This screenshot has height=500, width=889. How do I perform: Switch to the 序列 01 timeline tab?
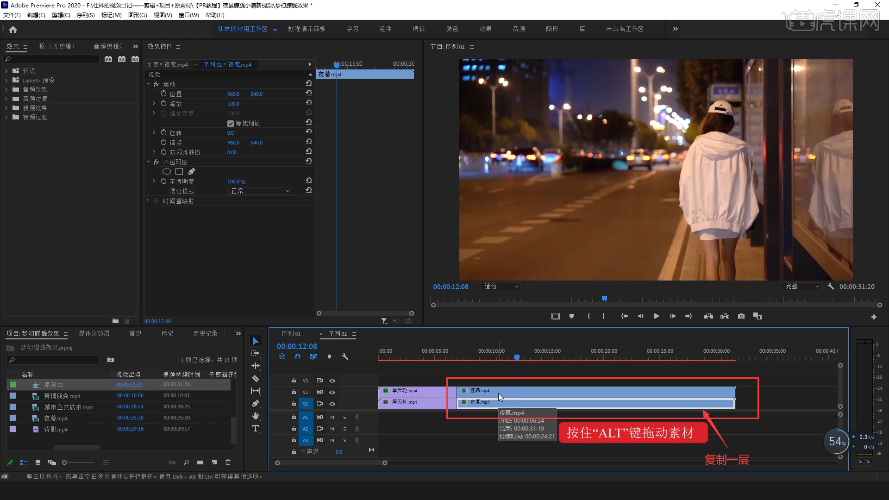click(x=291, y=334)
